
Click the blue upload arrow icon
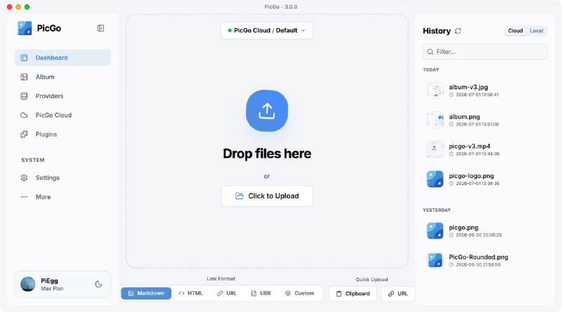(267, 111)
